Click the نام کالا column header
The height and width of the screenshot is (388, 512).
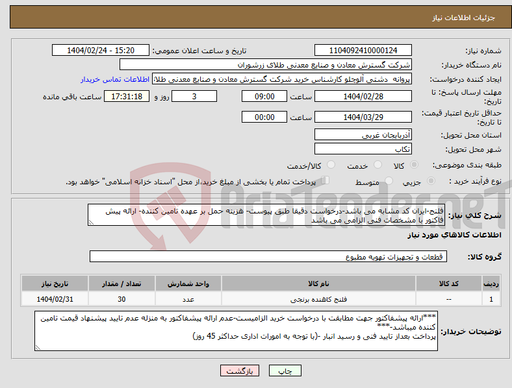(x=318, y=284)
